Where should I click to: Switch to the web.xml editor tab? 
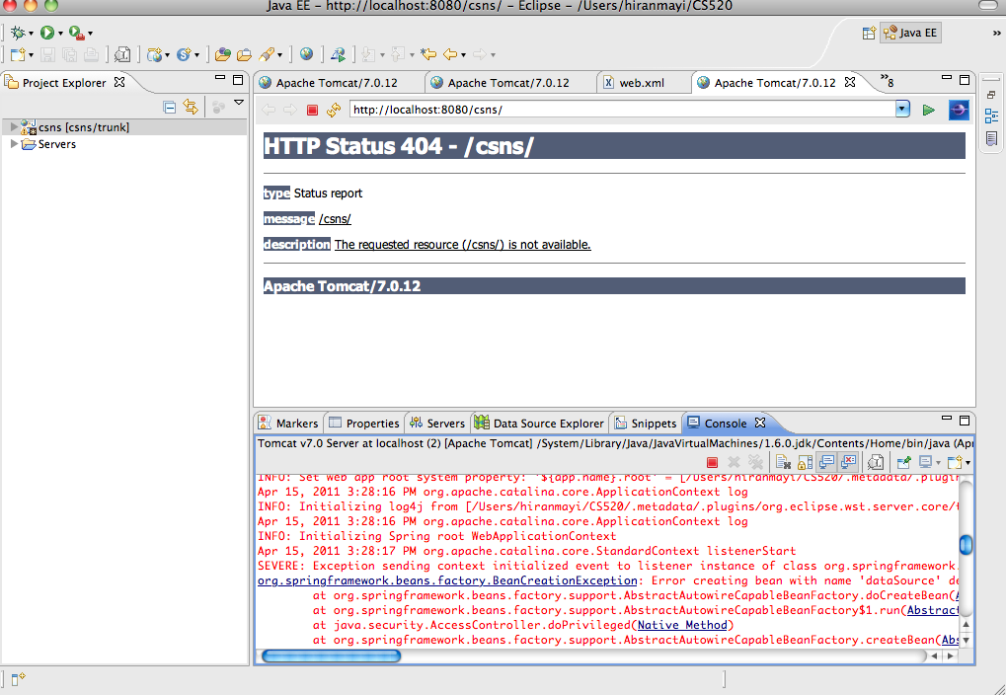click(641, 83)
